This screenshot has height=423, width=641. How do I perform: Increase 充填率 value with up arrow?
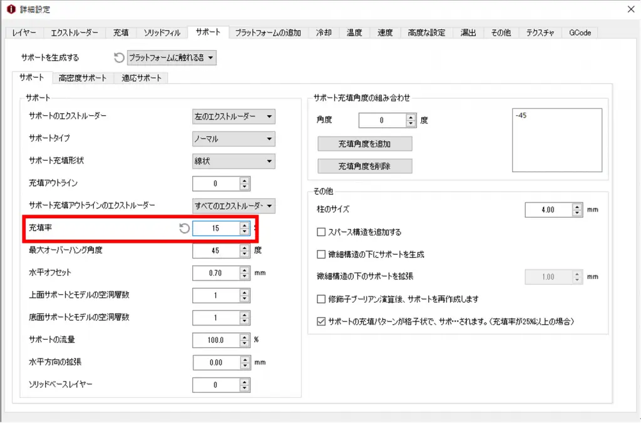coord(244,225)
